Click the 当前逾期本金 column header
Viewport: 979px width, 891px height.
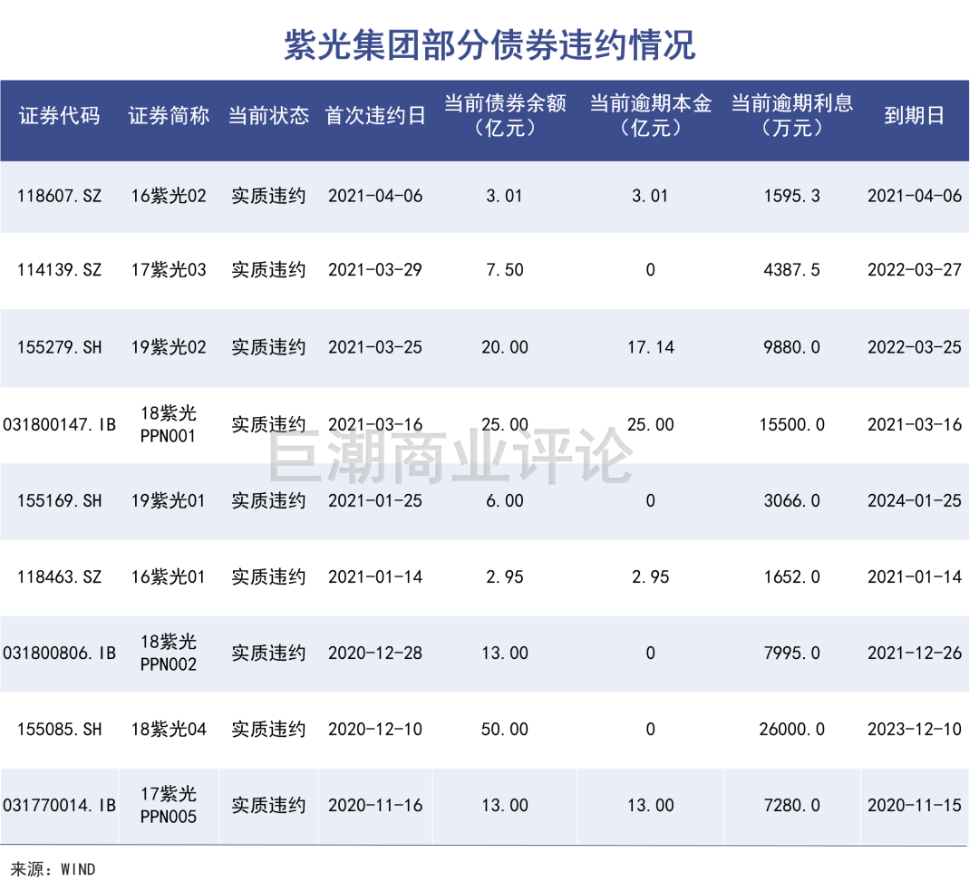650,116
